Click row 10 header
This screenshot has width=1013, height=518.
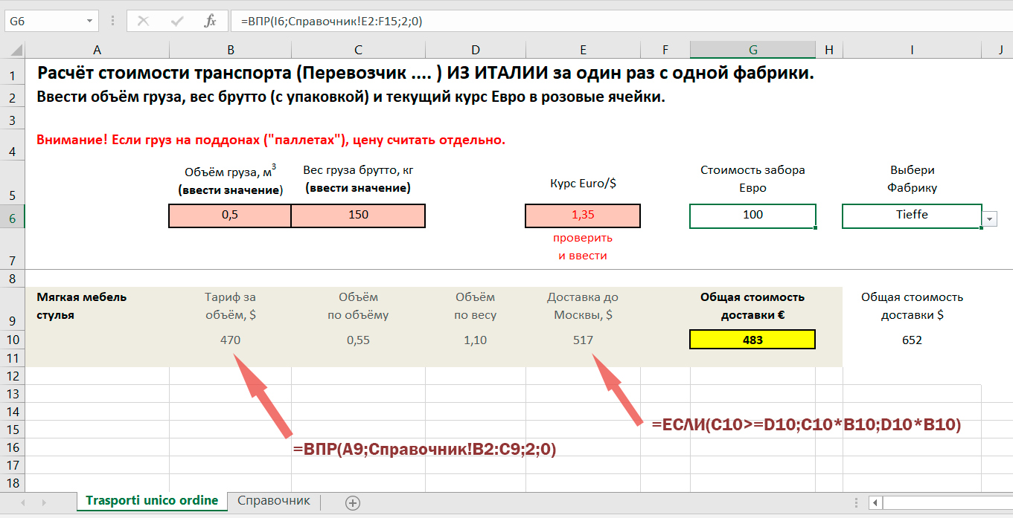pyautogui.click(x=12, y=340)
